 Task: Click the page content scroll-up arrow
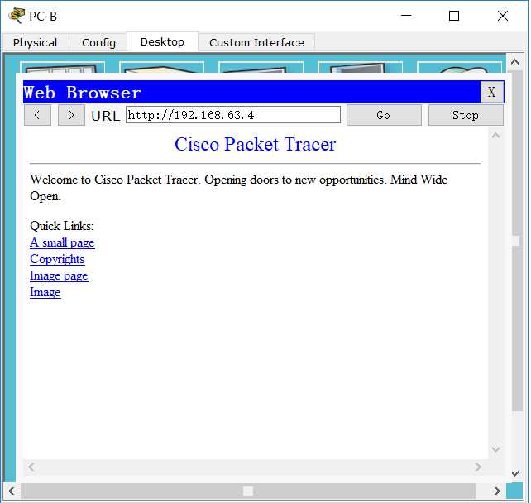point(495,136)
